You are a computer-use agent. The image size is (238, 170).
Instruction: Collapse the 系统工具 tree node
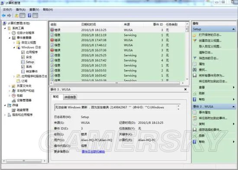5,28
